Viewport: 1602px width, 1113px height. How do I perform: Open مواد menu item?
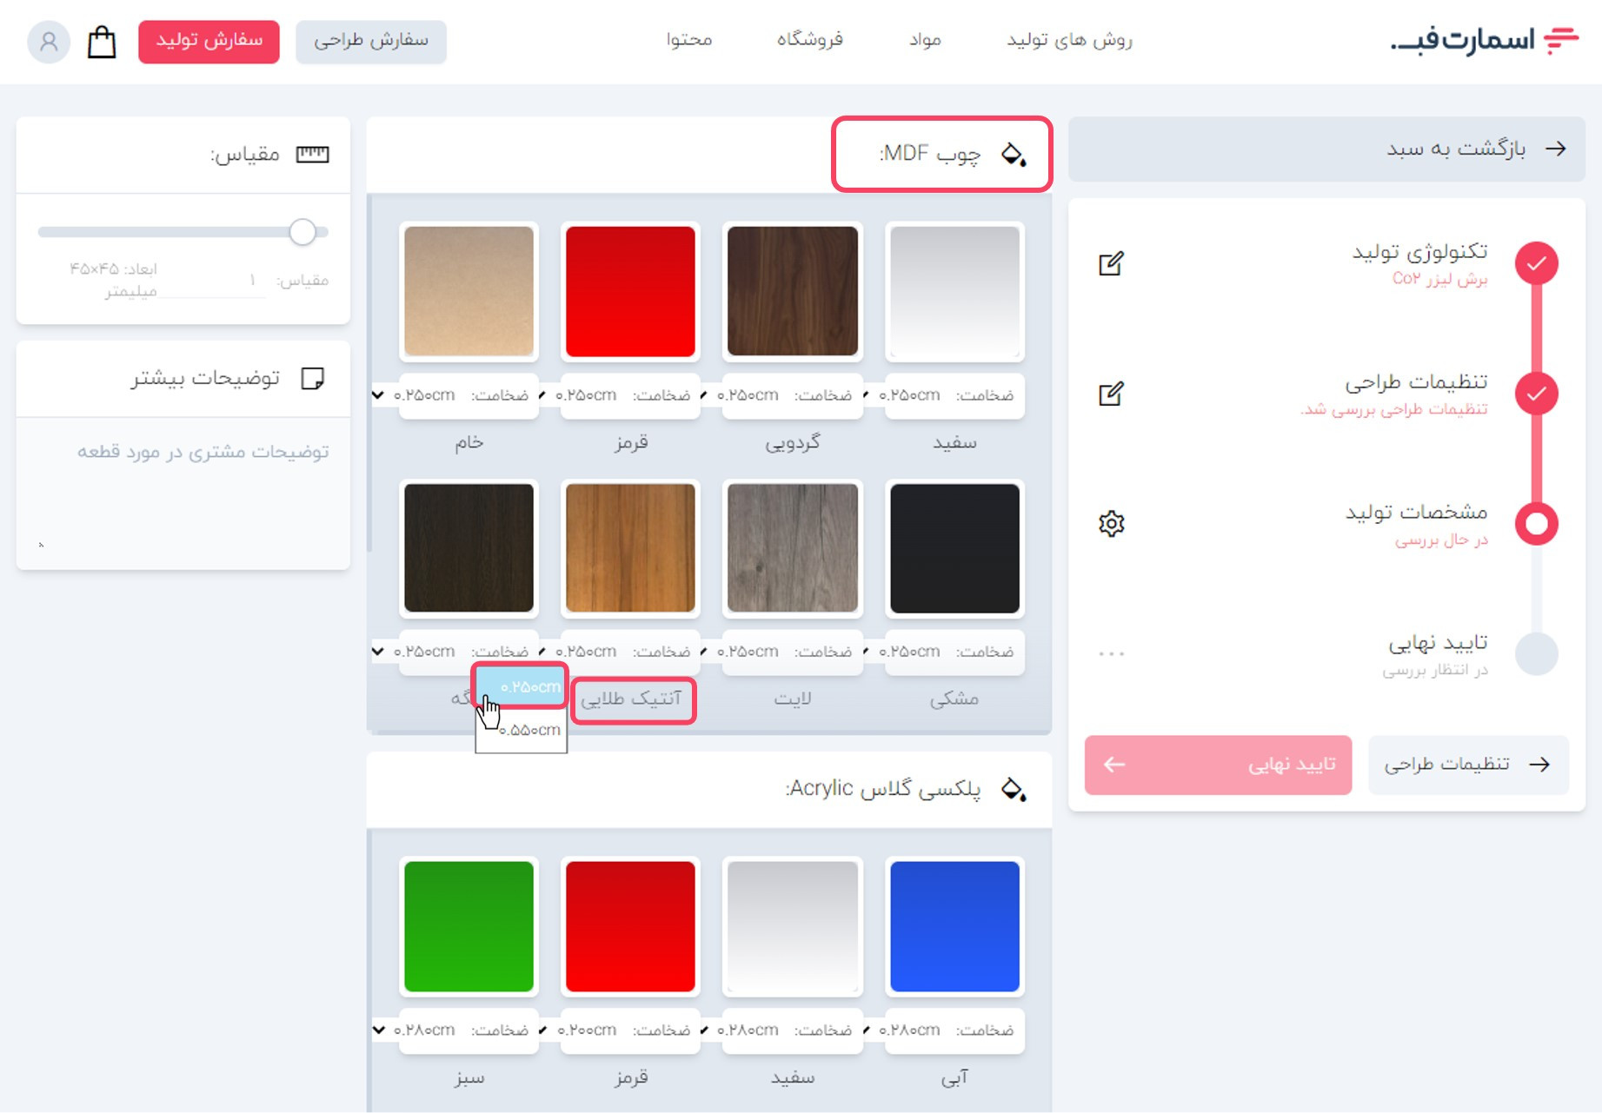[x=925, y=40]
